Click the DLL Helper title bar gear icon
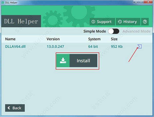154x117 pixels. pyautogui.click(x=3, y=3)
